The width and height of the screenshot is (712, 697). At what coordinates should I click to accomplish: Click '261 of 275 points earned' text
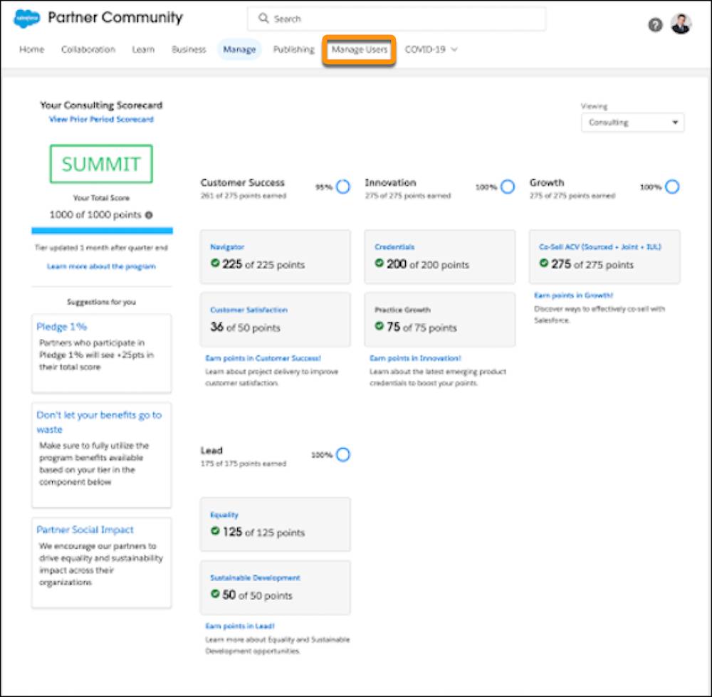[244, 196]
